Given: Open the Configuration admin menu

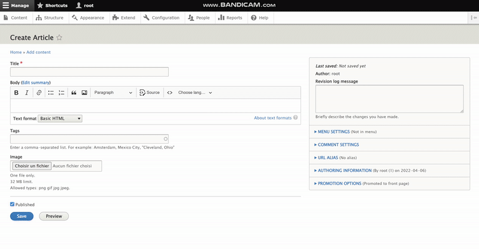Looking at the screenshot, I should (162, 18).
